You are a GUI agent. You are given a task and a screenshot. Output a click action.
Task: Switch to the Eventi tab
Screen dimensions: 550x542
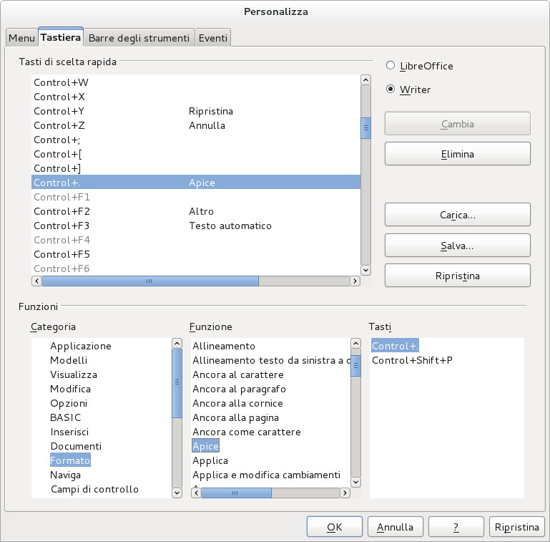213,37
